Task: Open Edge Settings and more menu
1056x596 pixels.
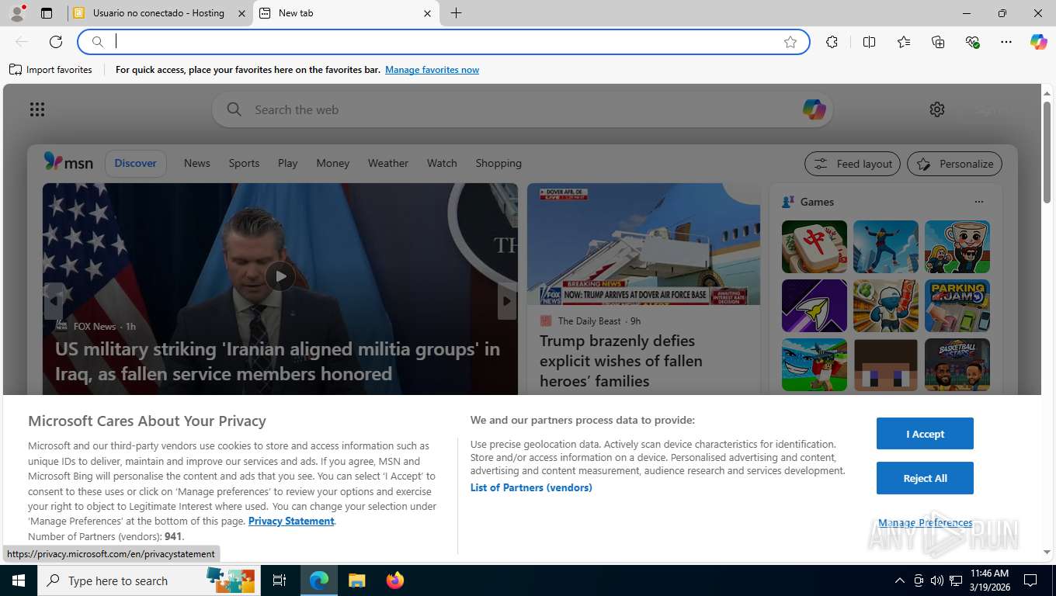Action: (x=1006, y=42)
